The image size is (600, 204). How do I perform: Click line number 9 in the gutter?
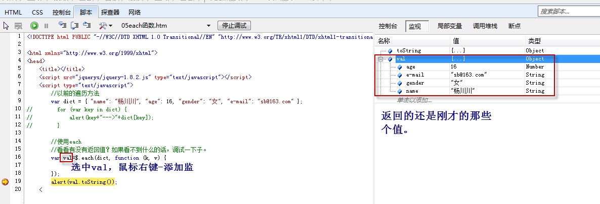point(19,101)
